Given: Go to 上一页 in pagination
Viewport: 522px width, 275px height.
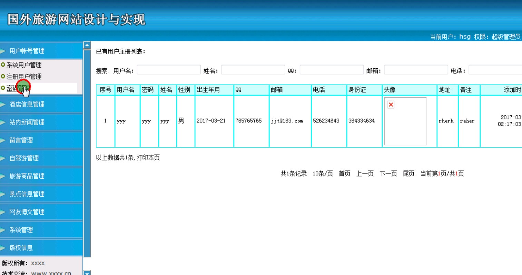Looking at the screenshot, I should pos(365,174).
